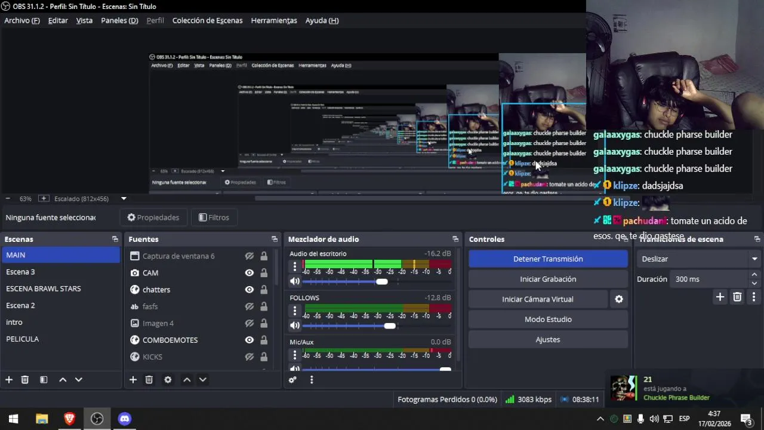764x430 pixels.
Task: Undock the Fuentes panel
Action: (275, 239)
